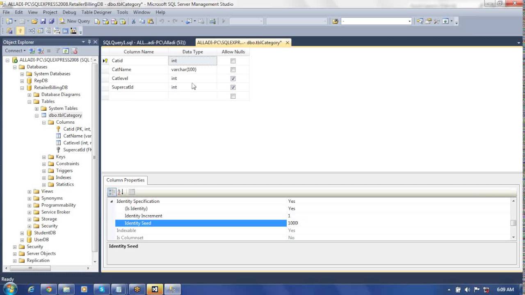Open Relationships via Table Designer toolbar icon

(x=32, y=31)
